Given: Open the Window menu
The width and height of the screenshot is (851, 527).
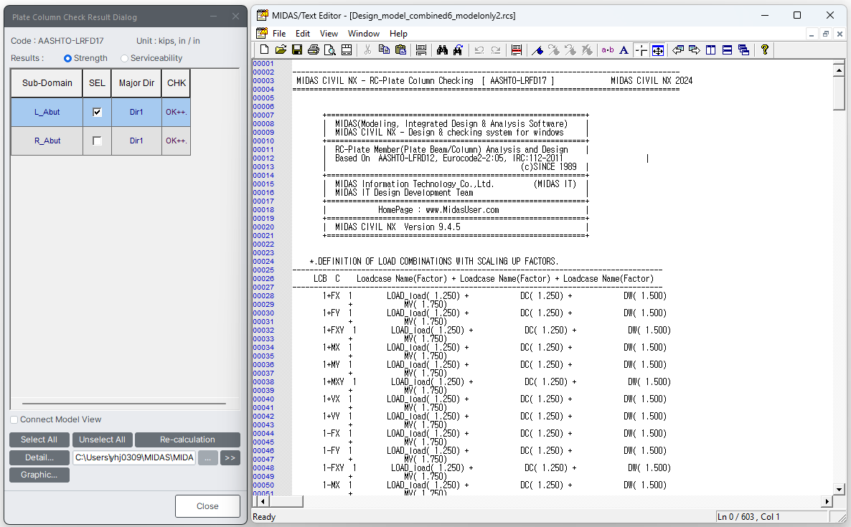Looking at the screenshot, I should (x=364, y=34).
